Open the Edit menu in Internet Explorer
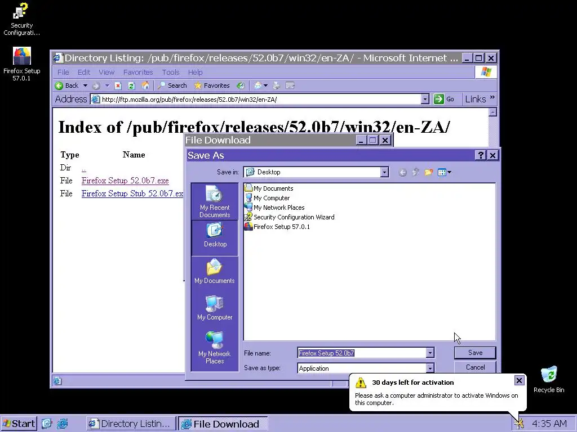 [84, 73]
